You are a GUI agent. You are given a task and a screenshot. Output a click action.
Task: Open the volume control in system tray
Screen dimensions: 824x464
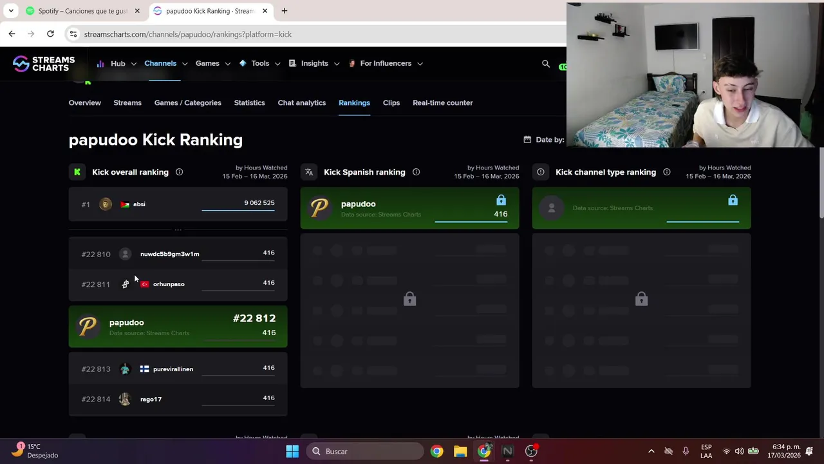click(x=739, y=451)
